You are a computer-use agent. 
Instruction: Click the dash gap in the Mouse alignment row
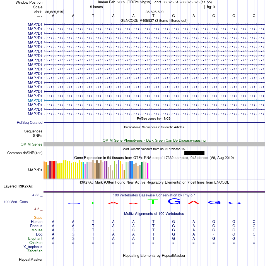pyautogui.click(x=113, y=230)
